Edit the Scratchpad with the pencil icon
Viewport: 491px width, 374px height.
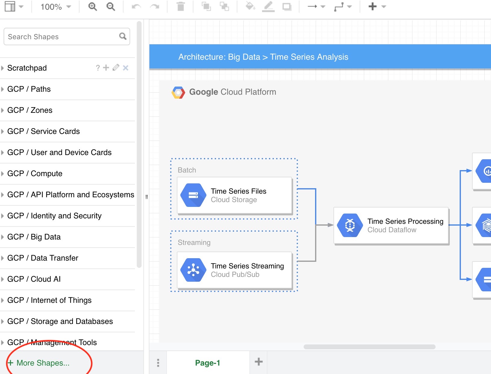(116, 68)
